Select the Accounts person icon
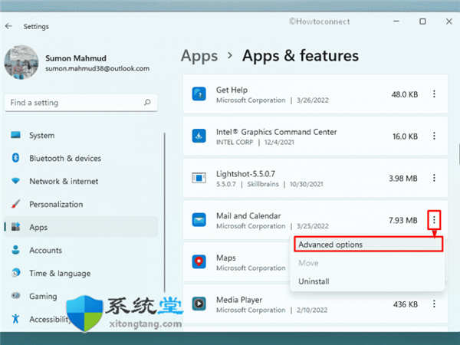Screen dimensions: 460x345 15,250
